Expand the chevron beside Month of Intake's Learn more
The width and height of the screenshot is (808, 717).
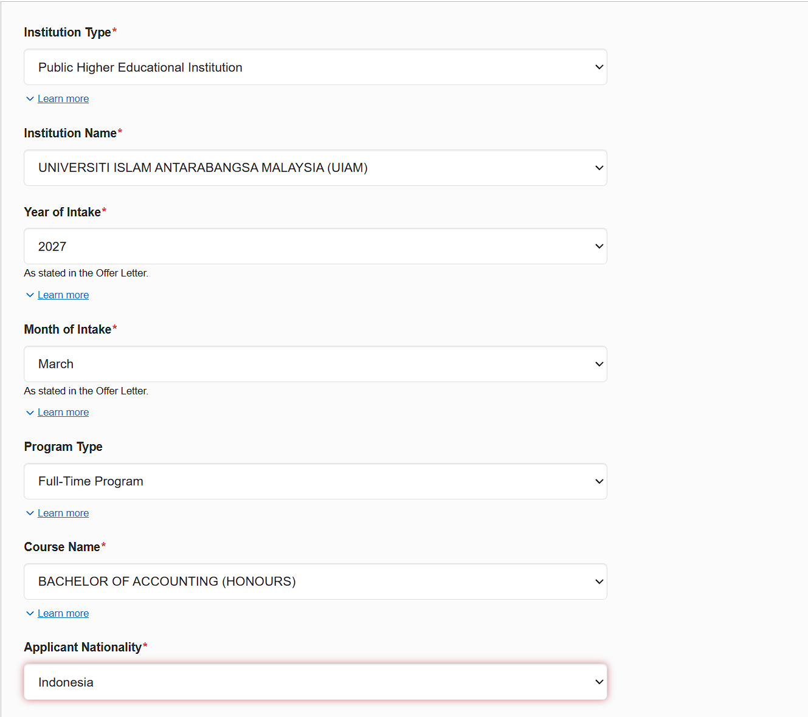[30, 413]
